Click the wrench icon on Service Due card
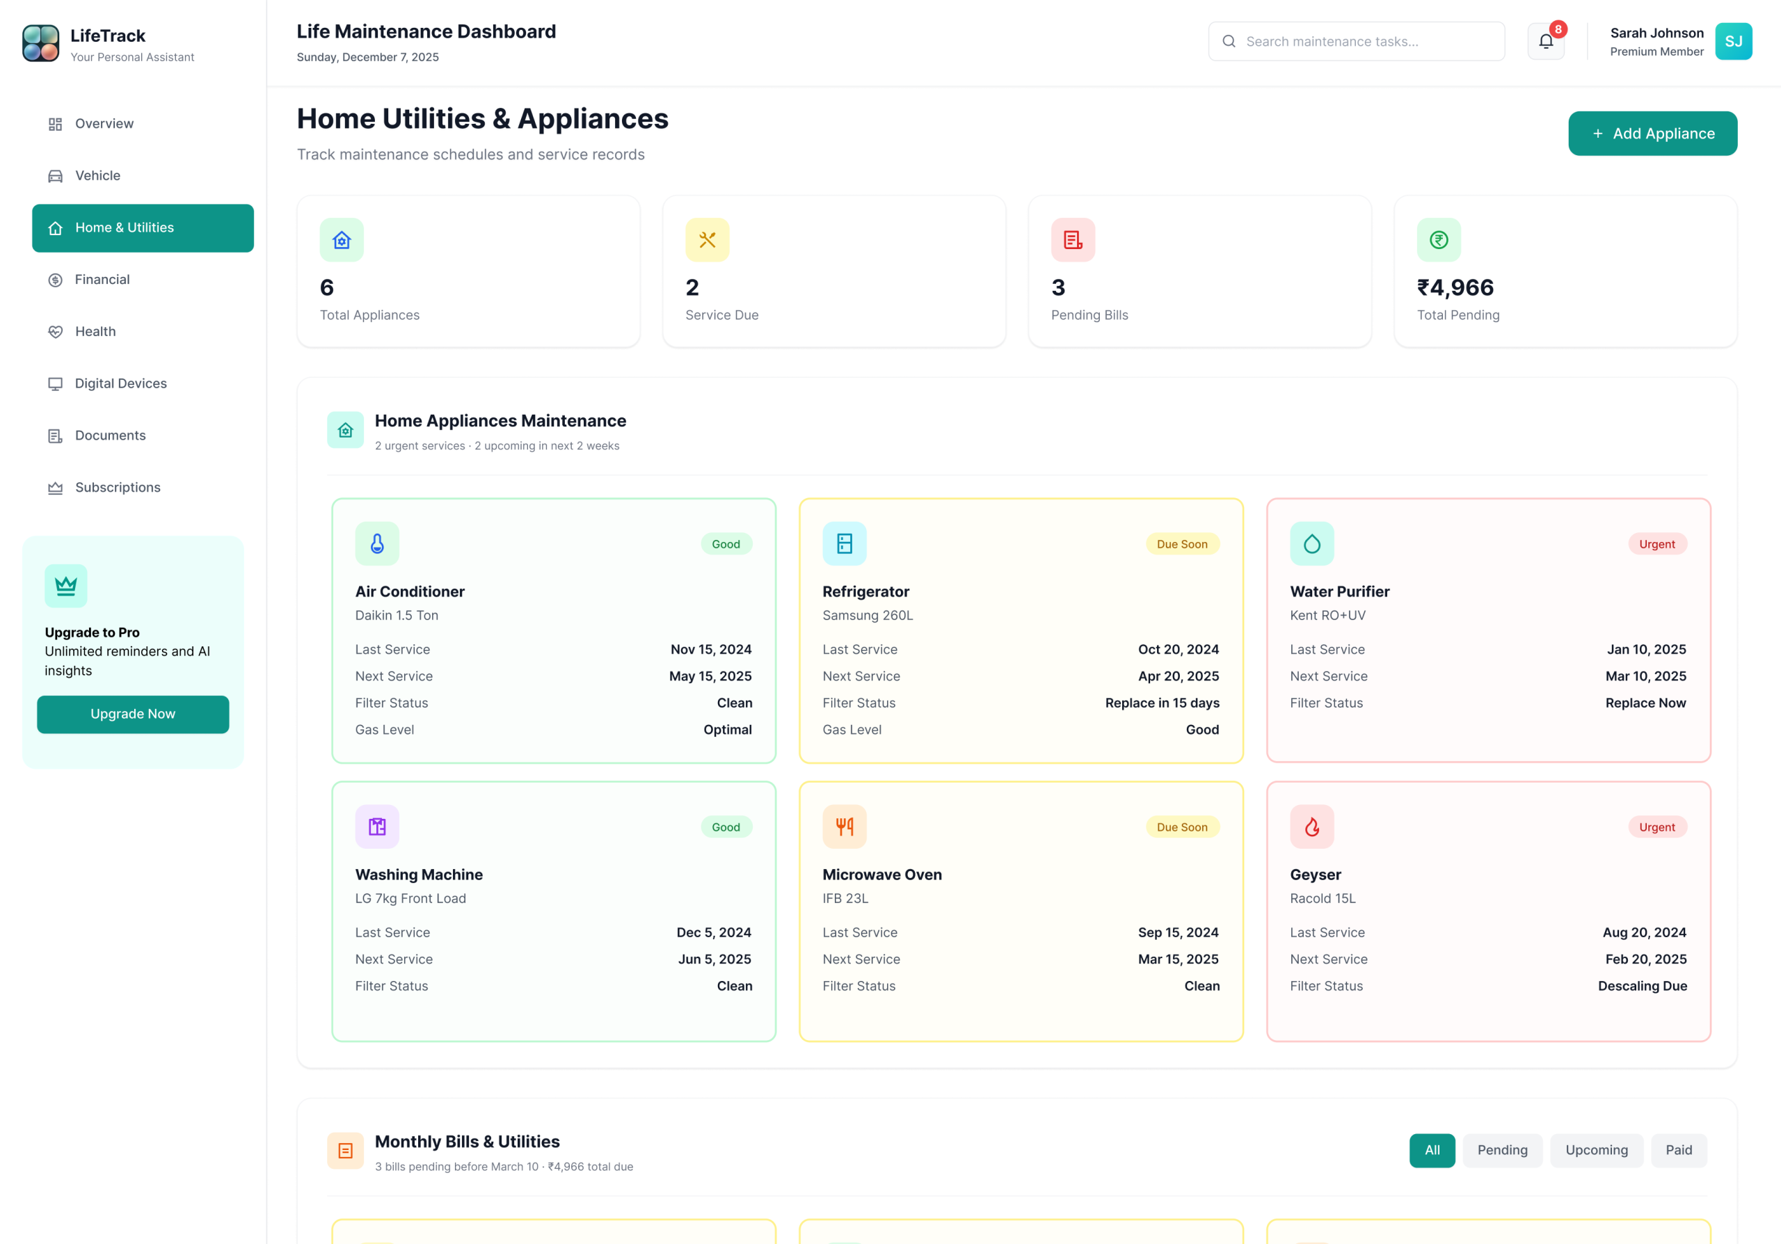The width and height of the screenshot is (1781, 1244). coord(707,239)
